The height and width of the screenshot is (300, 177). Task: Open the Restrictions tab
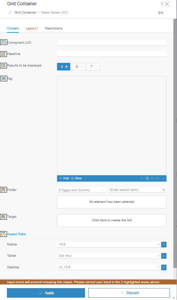tap(54, 28)
